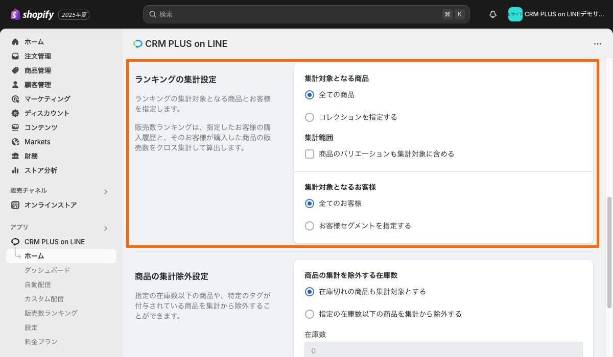The width and height of the screenshot is (613, 357).
Task: Open the three-dot more actions menu
Action: click(x=598, y=44)
